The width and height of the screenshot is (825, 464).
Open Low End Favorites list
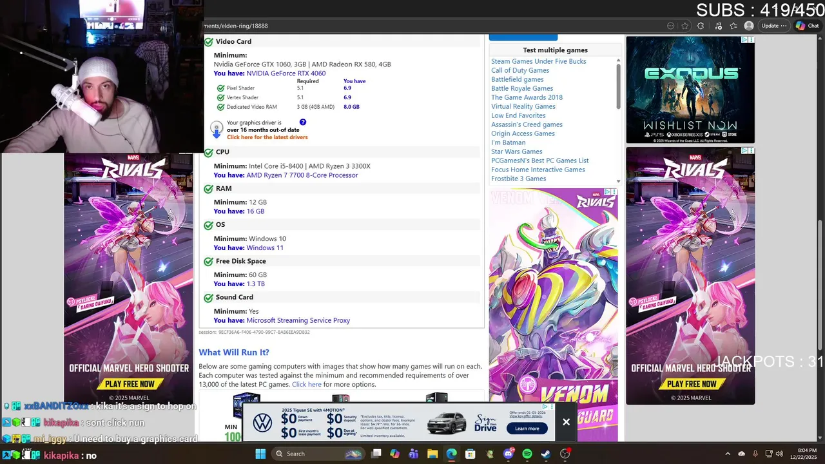(x=518, y=115)
